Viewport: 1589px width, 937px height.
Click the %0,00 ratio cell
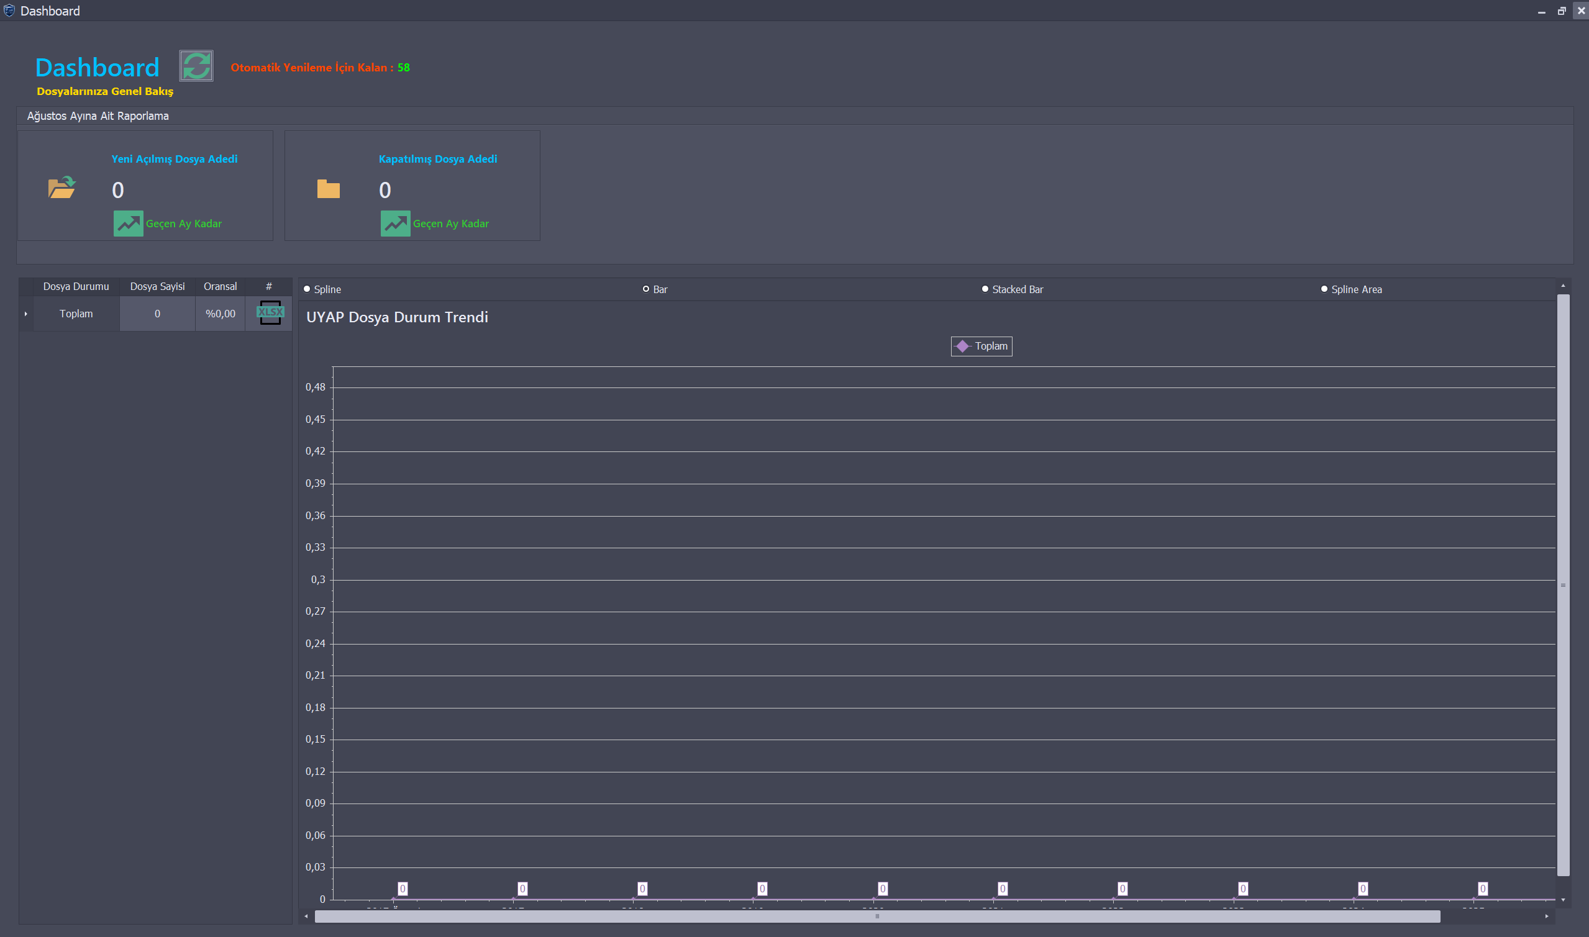[x=221, y=314]
